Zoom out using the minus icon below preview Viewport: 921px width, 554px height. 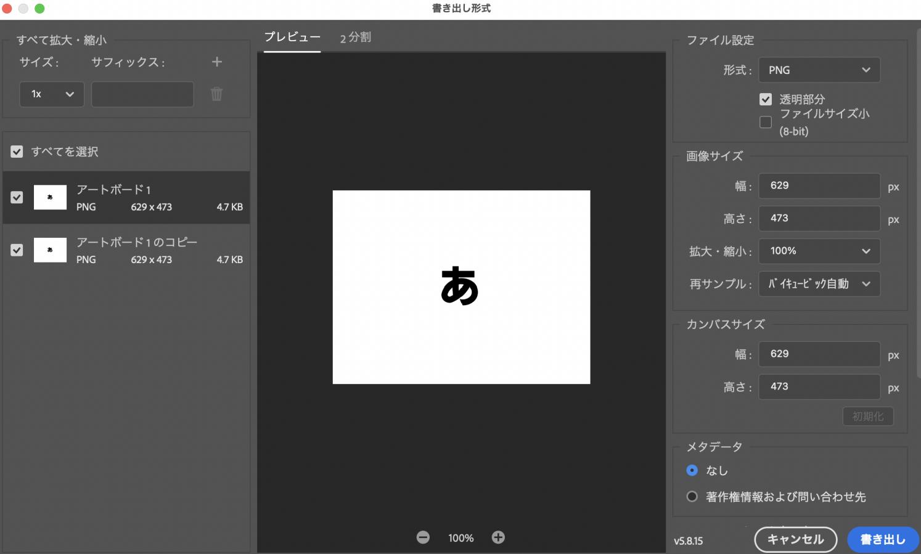click(423, 537)
